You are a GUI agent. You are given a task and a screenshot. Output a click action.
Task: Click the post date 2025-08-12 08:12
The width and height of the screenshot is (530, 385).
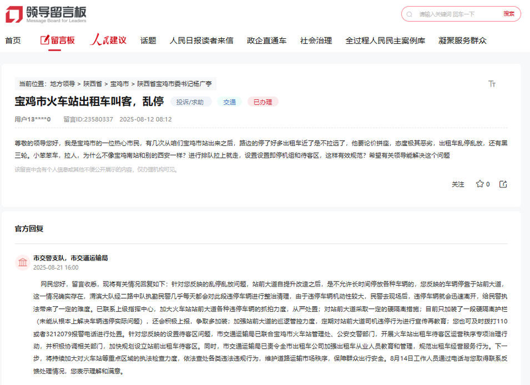(x=145, y=120)
